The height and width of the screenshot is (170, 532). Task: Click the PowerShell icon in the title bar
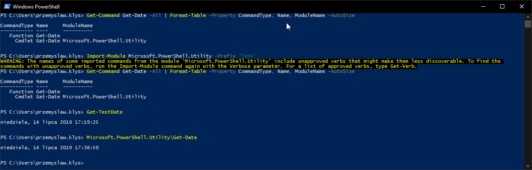[6, 6]
